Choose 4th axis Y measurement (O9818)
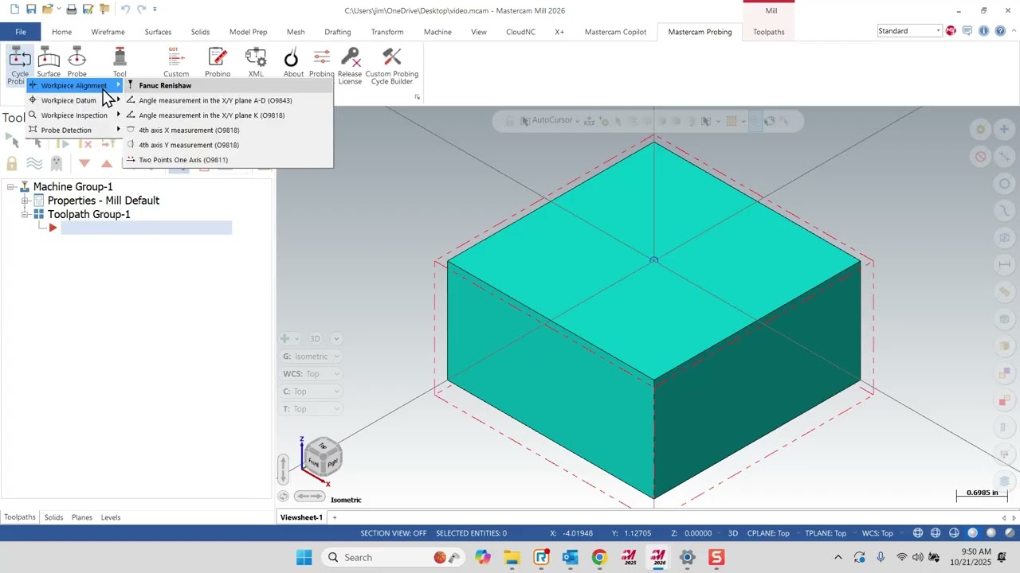 point(228,145)
